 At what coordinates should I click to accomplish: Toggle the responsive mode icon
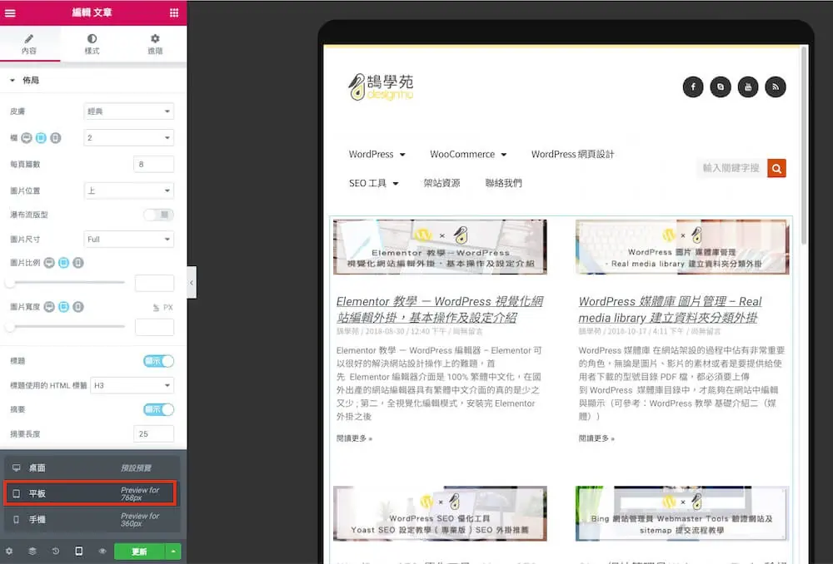pyautogui.click(x=78, y=552)
